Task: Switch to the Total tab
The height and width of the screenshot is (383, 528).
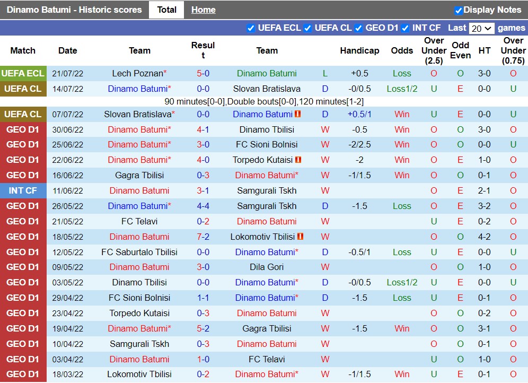Action: tap(166, 9)
